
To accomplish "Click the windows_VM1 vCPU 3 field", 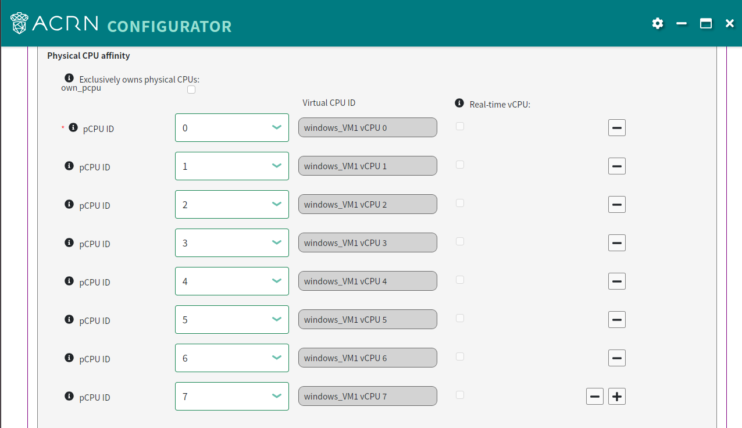I will click(x=368, y=242).
